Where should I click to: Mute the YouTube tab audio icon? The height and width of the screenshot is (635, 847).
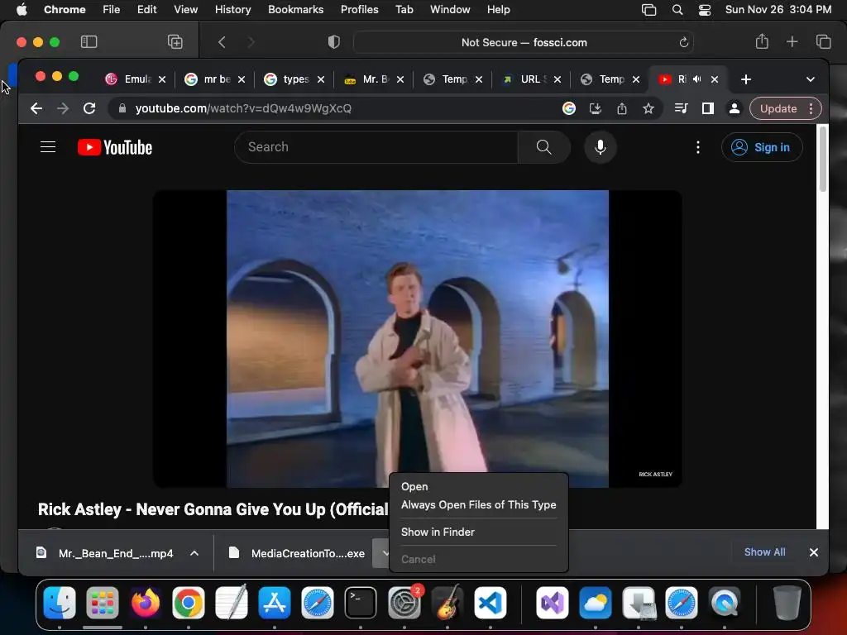point(696,79)
